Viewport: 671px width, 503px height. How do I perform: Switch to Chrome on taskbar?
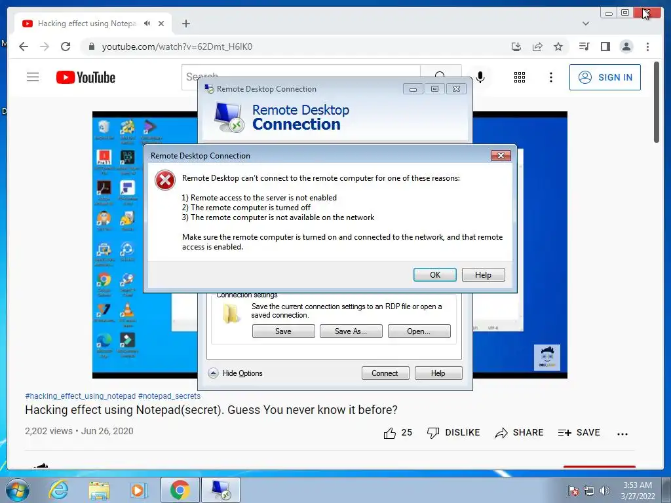180,490
